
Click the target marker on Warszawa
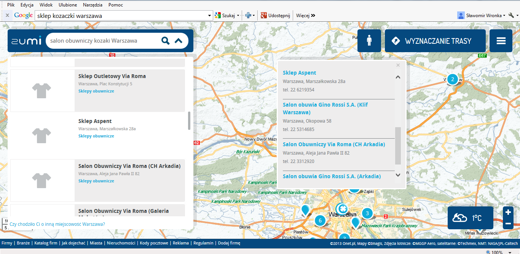tap(342, 208)
